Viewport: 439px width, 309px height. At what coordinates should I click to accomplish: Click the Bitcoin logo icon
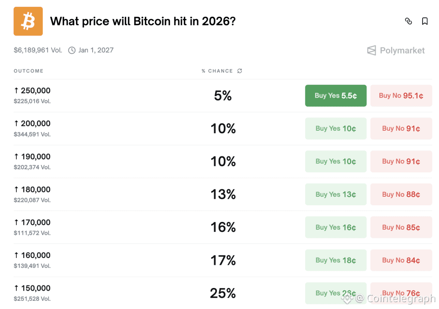[x=28, y=21]
